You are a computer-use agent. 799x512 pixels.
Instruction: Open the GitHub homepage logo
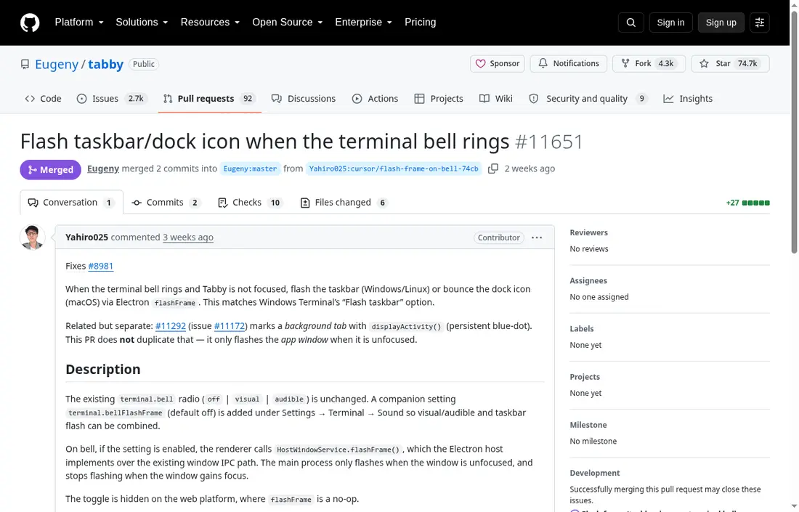[30, 23]
